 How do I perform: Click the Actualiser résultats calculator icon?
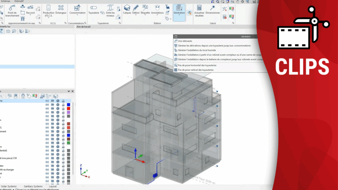[x=199, y=10]
